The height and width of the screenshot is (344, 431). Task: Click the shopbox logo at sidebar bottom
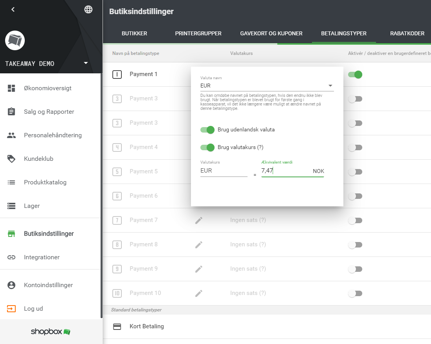pos(51,332)
